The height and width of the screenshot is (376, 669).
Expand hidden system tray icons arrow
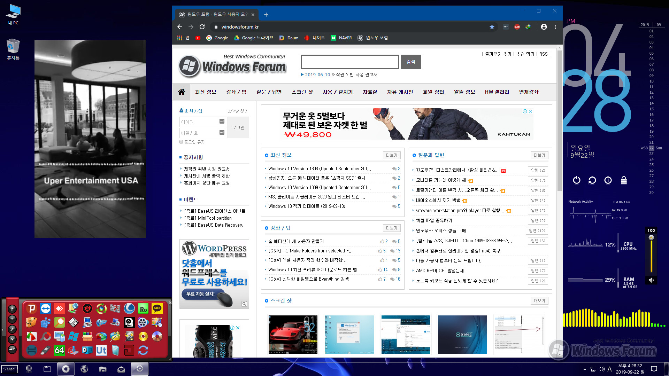(585, 369)
